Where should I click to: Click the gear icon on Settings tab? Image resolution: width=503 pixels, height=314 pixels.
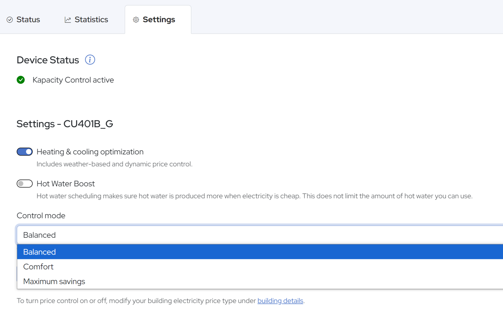click(136, 20)
